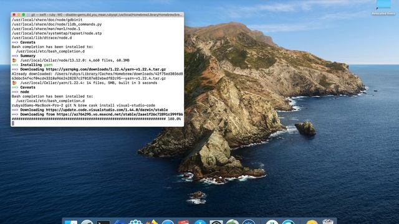Click the Terminal window title text
The height and width of the screenshot is (224, 399).
[x=107, y=15]
